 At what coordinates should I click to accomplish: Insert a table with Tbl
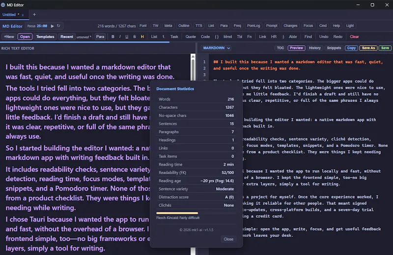pos(240,37)
